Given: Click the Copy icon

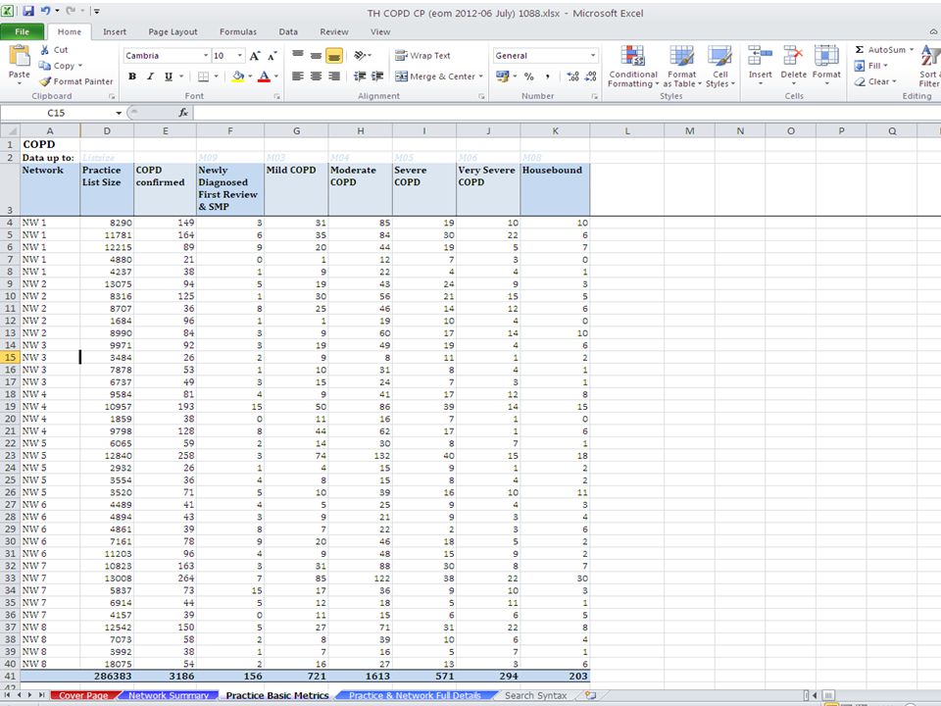Looking at the screenshot, I should click(44, 66).
